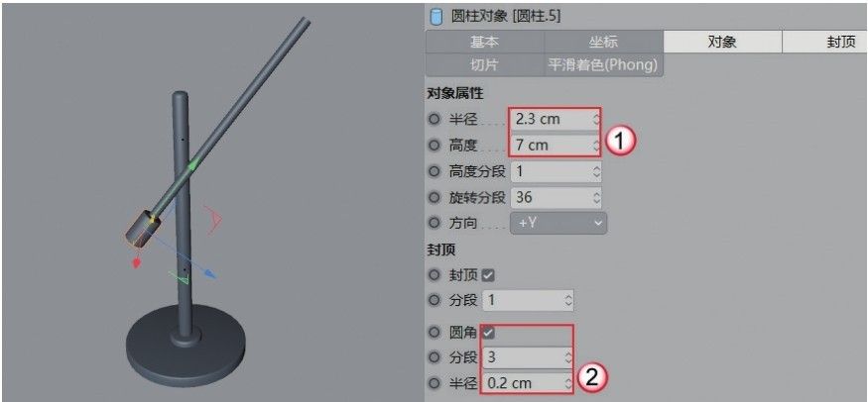Click the red axis handle in viewport
This screenshot has height=402, width=868.
point(135,263)
